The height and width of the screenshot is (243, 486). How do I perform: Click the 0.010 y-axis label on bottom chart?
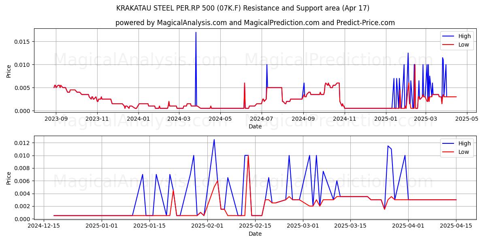coord(23,156)
